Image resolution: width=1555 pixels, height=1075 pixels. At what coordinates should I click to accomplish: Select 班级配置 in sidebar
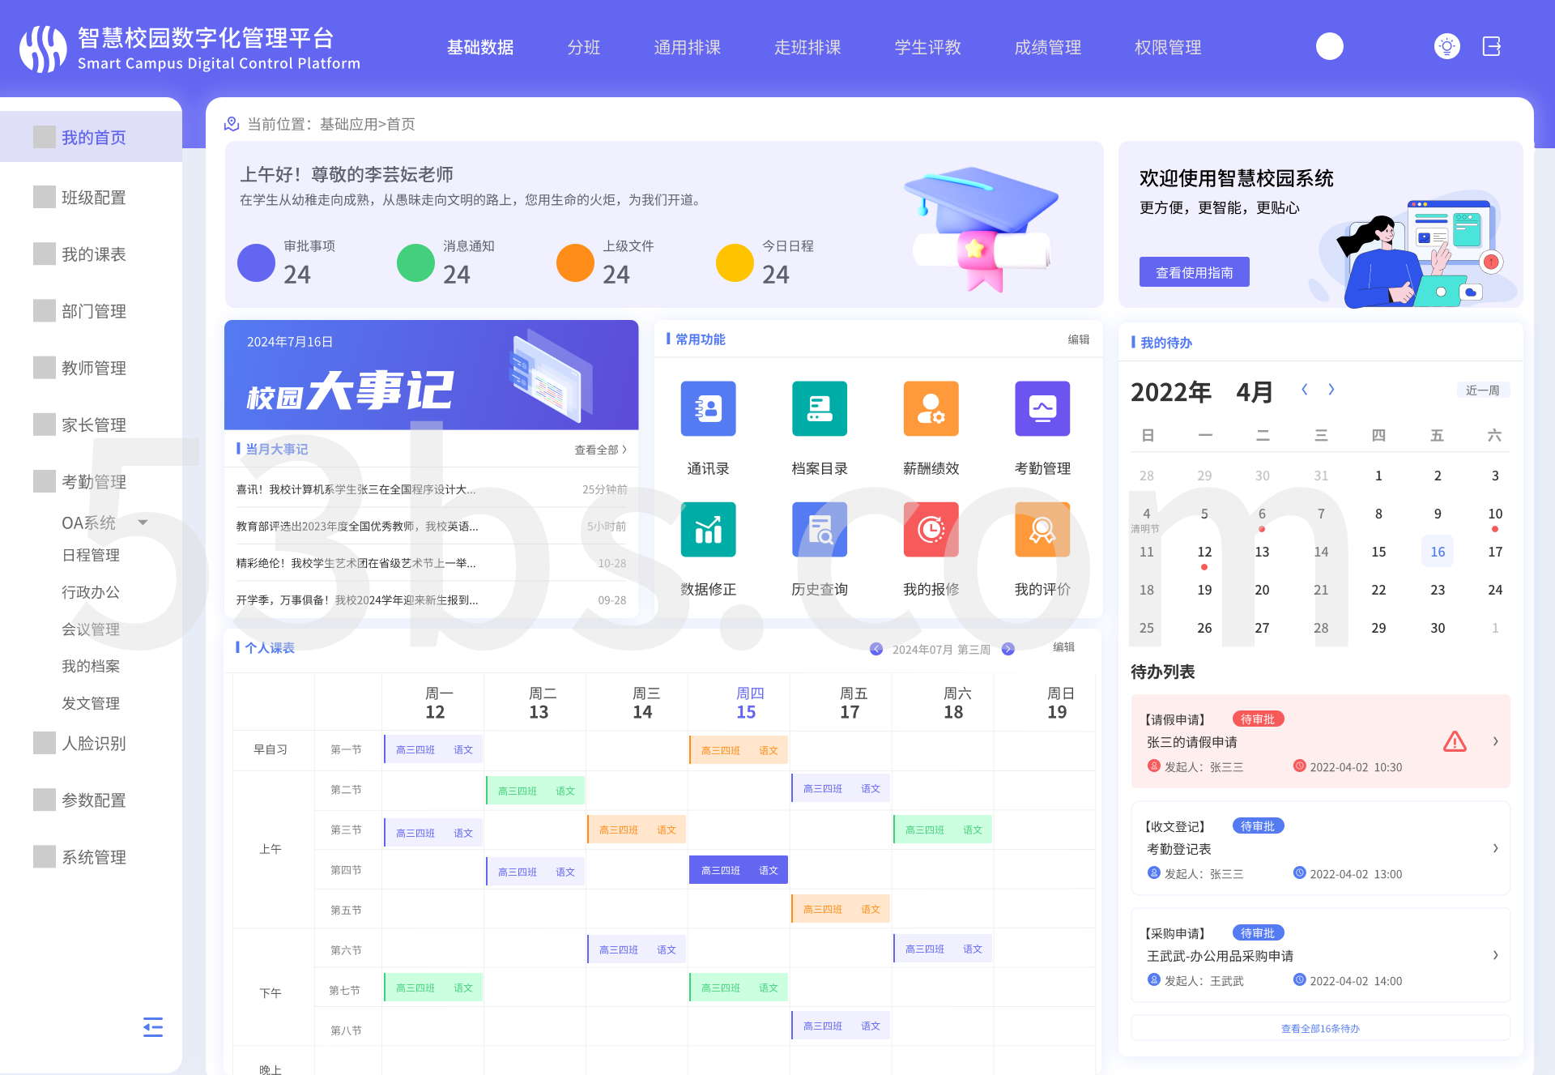coord(94,197)
